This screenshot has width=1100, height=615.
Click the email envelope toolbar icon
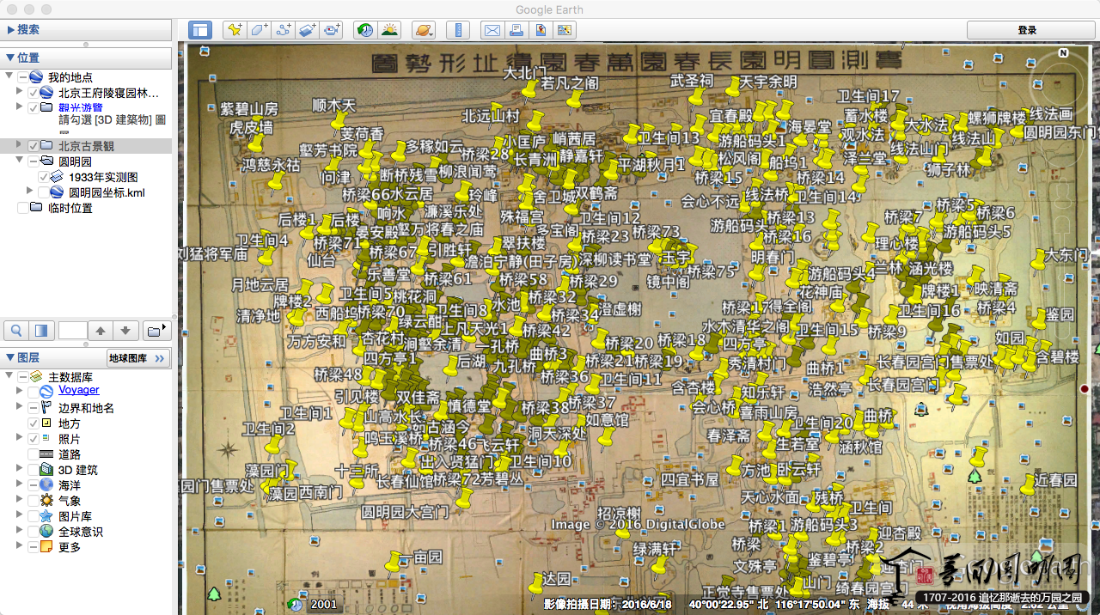492,30
